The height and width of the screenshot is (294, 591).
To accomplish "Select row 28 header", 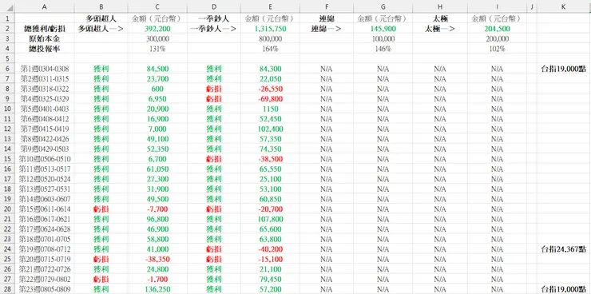I will [x=7, y=289].
